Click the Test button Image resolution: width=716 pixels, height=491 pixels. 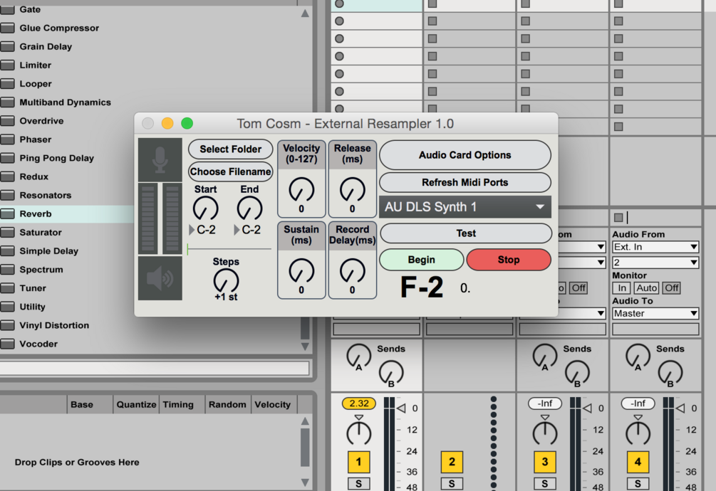coord(466,233)
